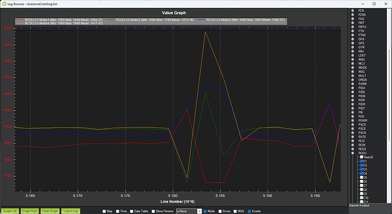Expand the RATE message group
Screen dimensions: 392x214
point(352,137)
